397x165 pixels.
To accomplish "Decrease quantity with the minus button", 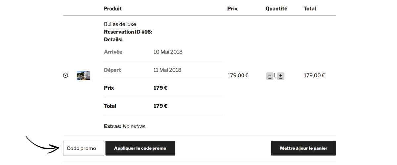I will 270,76.
